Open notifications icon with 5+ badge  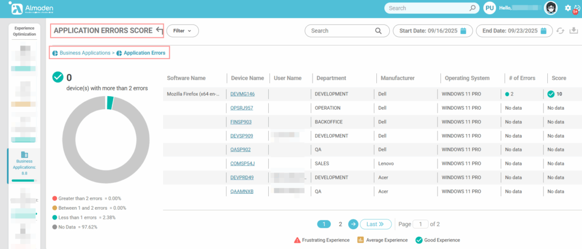pyautogui.click(x=576, y=9)
